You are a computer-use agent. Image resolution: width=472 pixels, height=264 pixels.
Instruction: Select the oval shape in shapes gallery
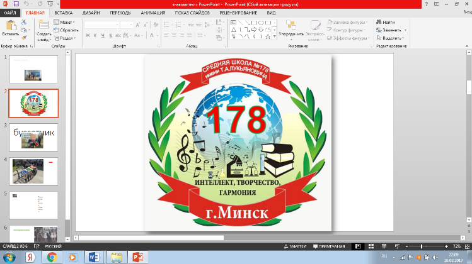261,23
